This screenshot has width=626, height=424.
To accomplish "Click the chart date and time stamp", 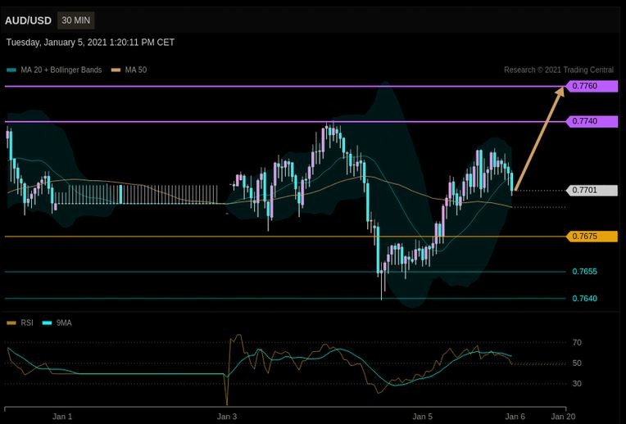I will click(x=90, y=43).
